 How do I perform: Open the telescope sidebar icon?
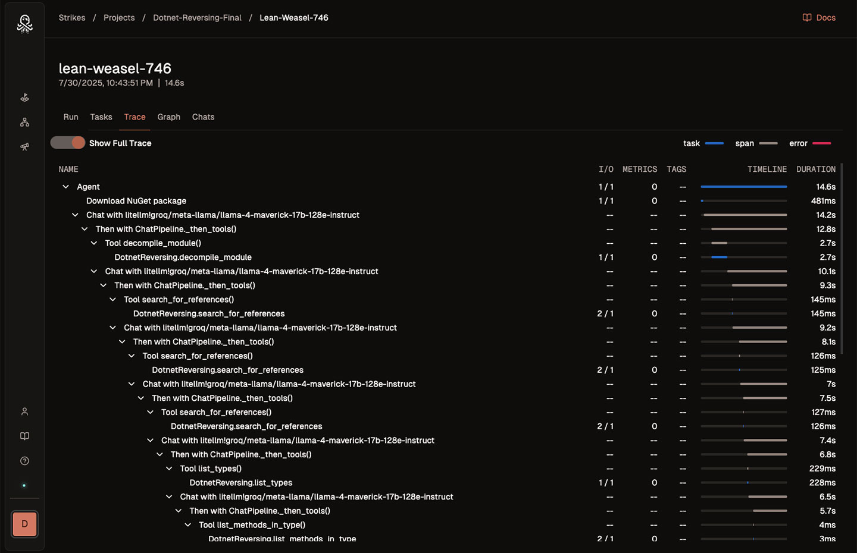[24, 146]
